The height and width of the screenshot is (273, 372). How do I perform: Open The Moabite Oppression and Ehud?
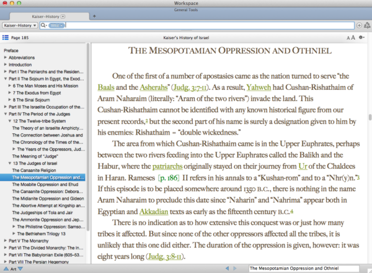coord(45,184)
